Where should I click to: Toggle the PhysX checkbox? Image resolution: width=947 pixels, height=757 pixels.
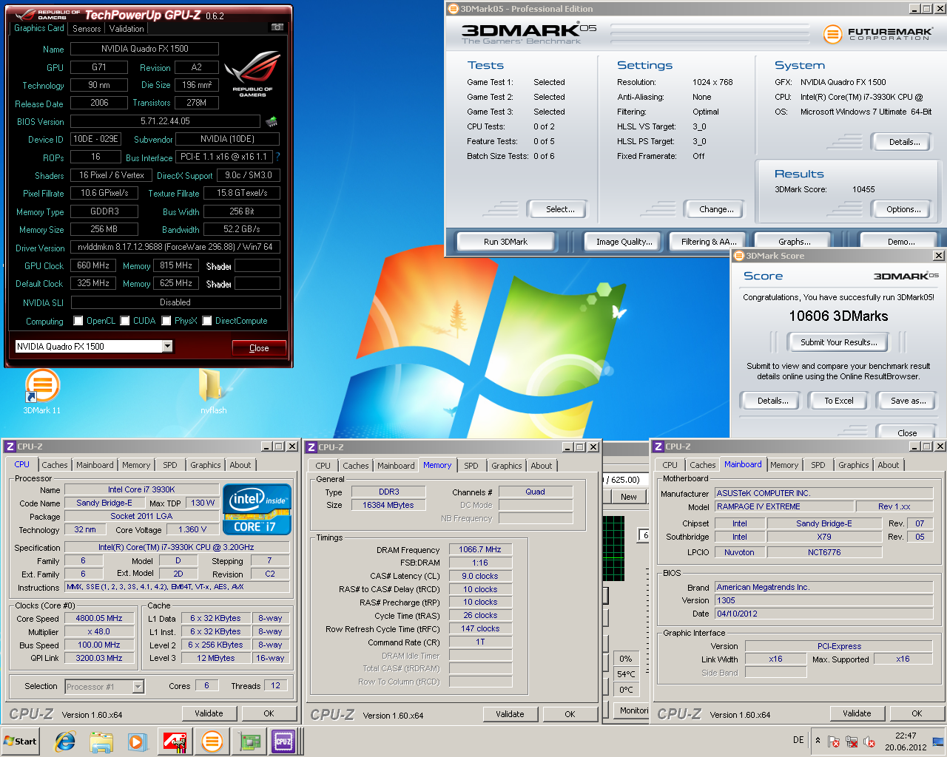click(166, 321)
